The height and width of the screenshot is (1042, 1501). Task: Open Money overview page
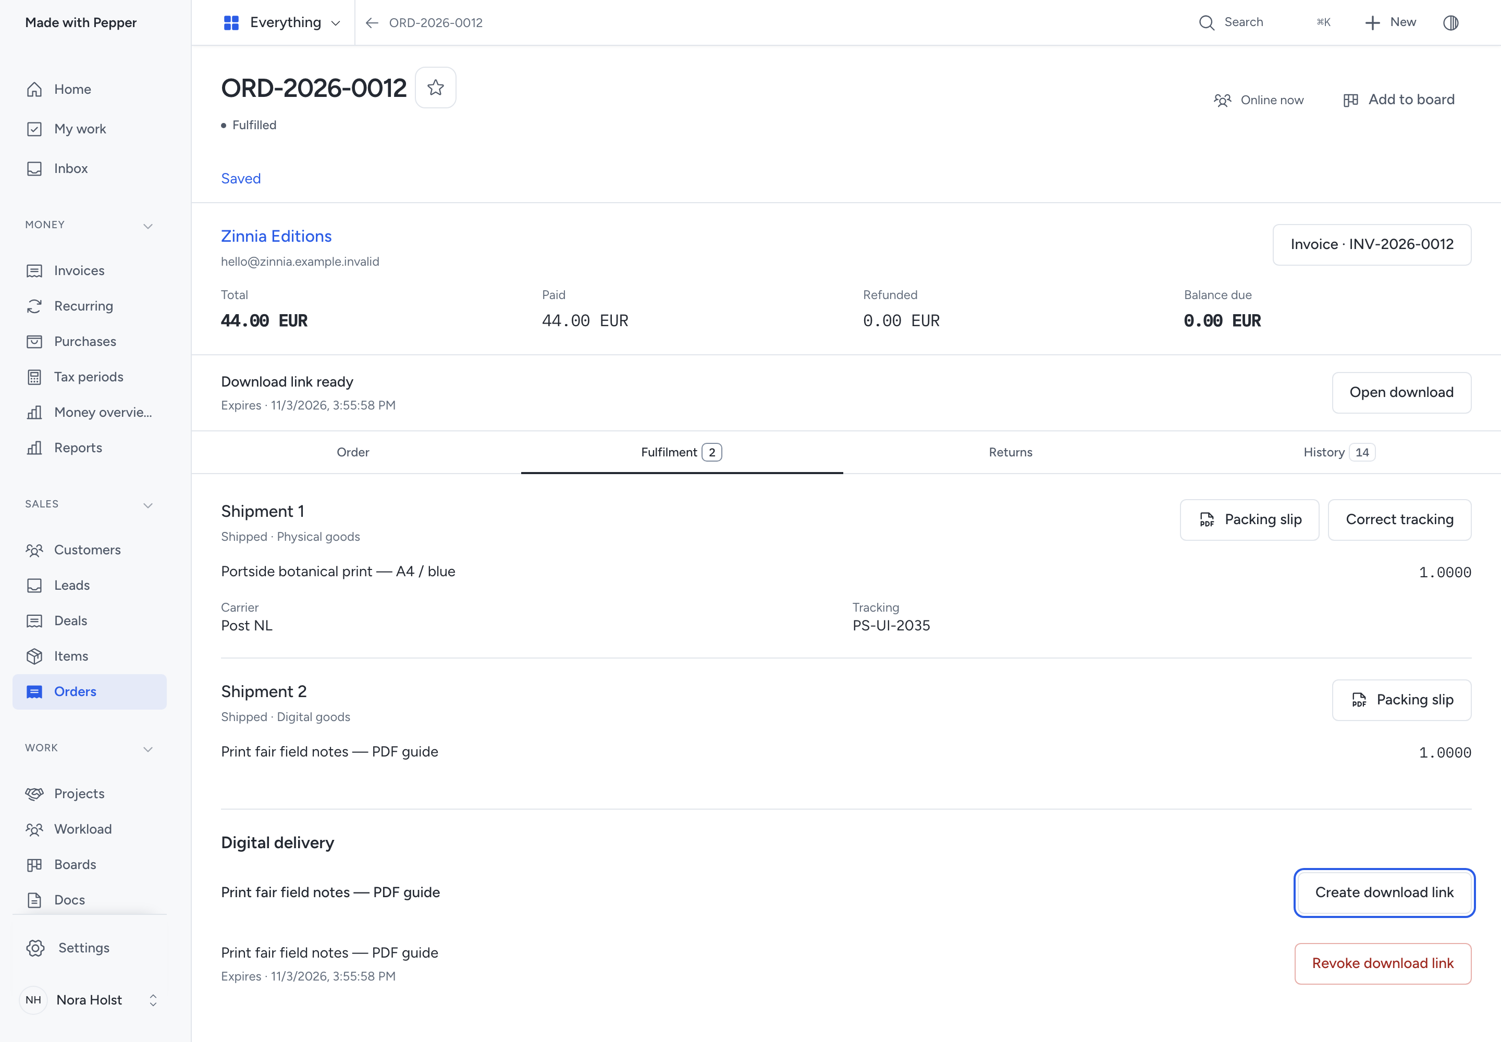pyautogui.click(x=90, y=412)
